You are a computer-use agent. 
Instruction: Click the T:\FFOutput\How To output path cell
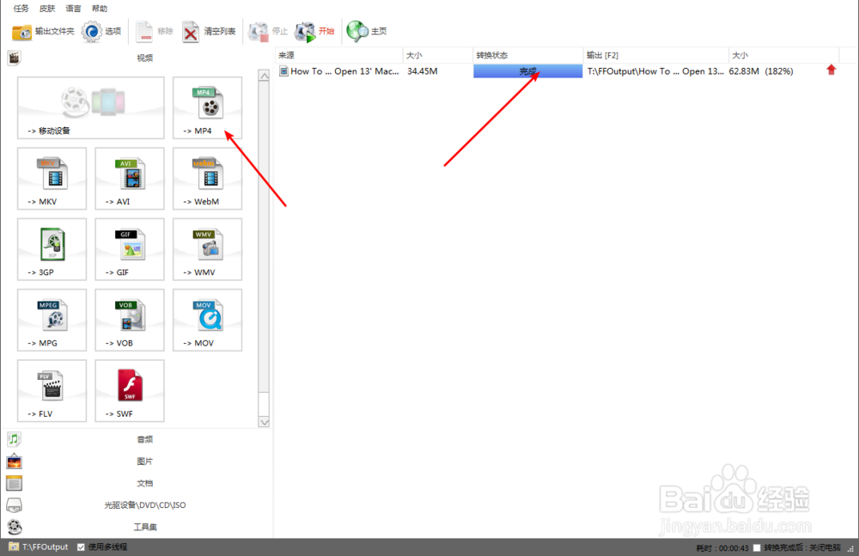pos(655,70)
